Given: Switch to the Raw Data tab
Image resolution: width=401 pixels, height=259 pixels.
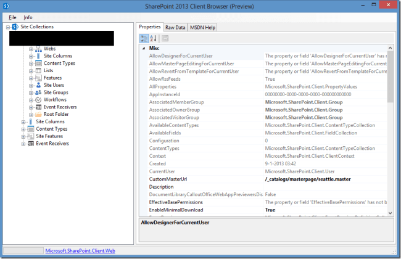Looking at the screenshot, I should point(175,27).
